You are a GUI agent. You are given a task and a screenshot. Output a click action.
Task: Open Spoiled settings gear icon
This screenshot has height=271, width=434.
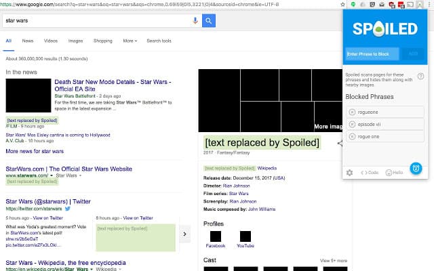[x=350, y=173]
